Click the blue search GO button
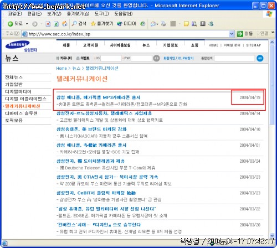This screenshot has width=277, height=248. pos(260,58)
